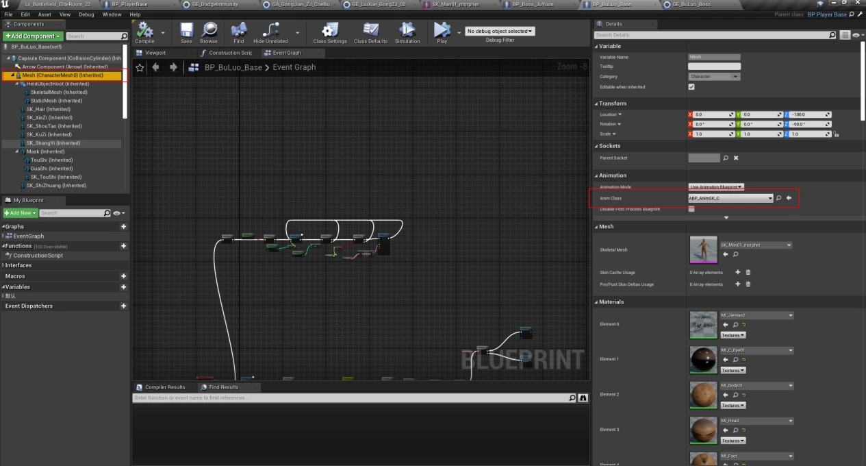866x466 pixels.
Task: Click Textures button under Element 0
Action: [733, 335]
